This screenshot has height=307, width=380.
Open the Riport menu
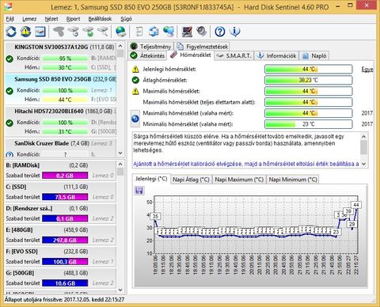pos(73,19)
